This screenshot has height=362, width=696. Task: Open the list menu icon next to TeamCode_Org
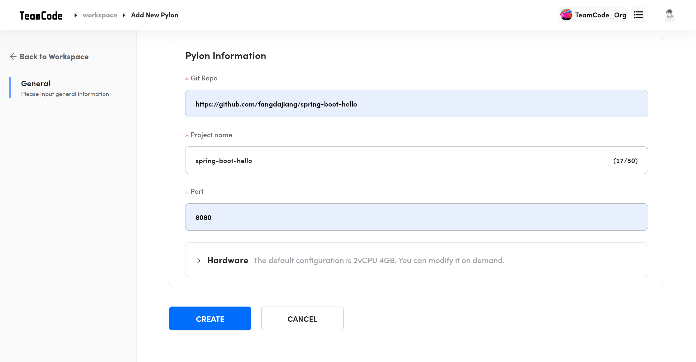(638, 15)
